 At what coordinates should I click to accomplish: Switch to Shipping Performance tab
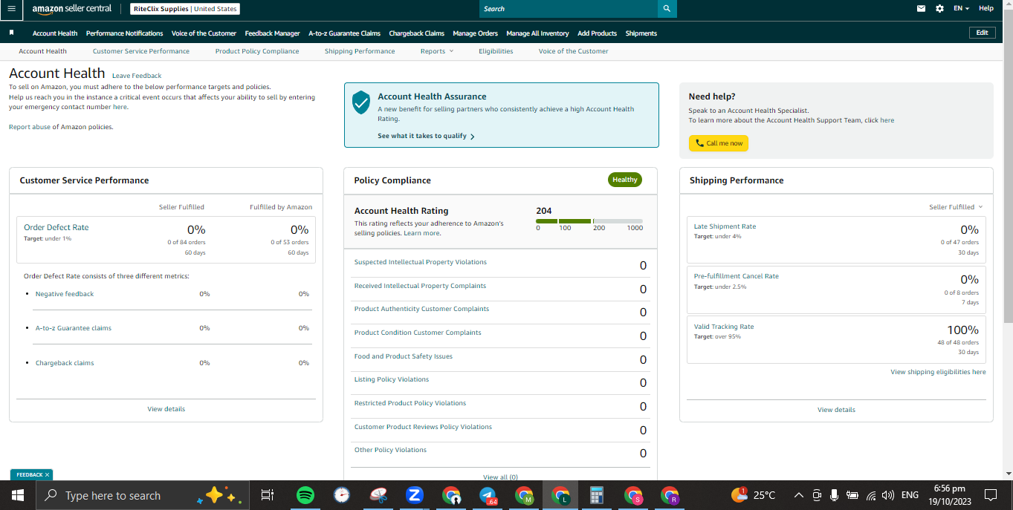[360, 51]
